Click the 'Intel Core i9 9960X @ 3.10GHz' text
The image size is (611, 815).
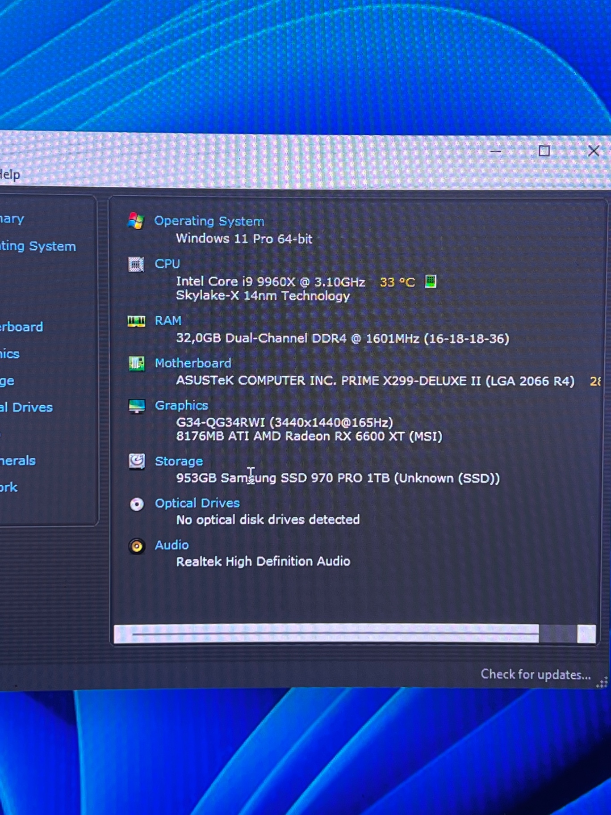(x=271, y=281)
